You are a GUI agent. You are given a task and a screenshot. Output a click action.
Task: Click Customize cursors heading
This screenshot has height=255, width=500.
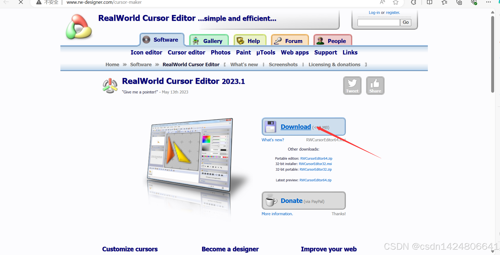click(x=130, y=249)
